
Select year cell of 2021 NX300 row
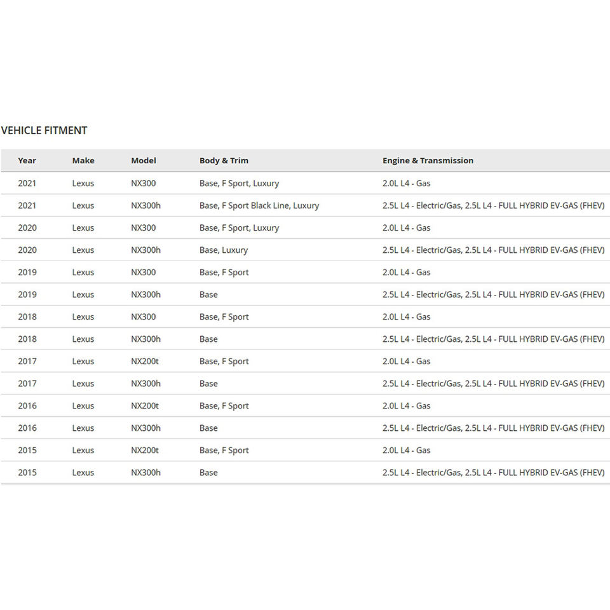[27, 183]
